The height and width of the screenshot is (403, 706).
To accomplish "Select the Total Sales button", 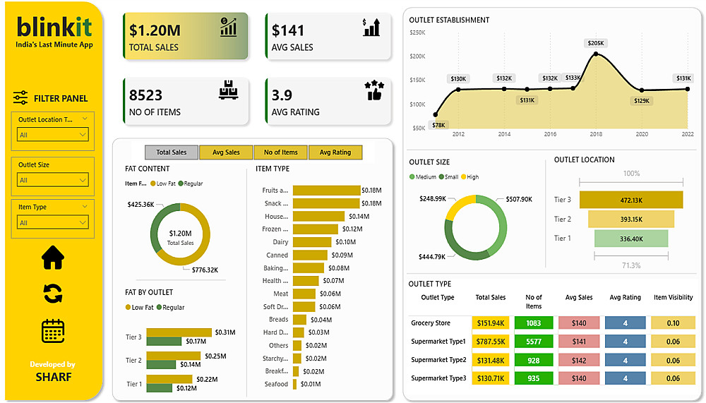I will click(x=171, y=152).
